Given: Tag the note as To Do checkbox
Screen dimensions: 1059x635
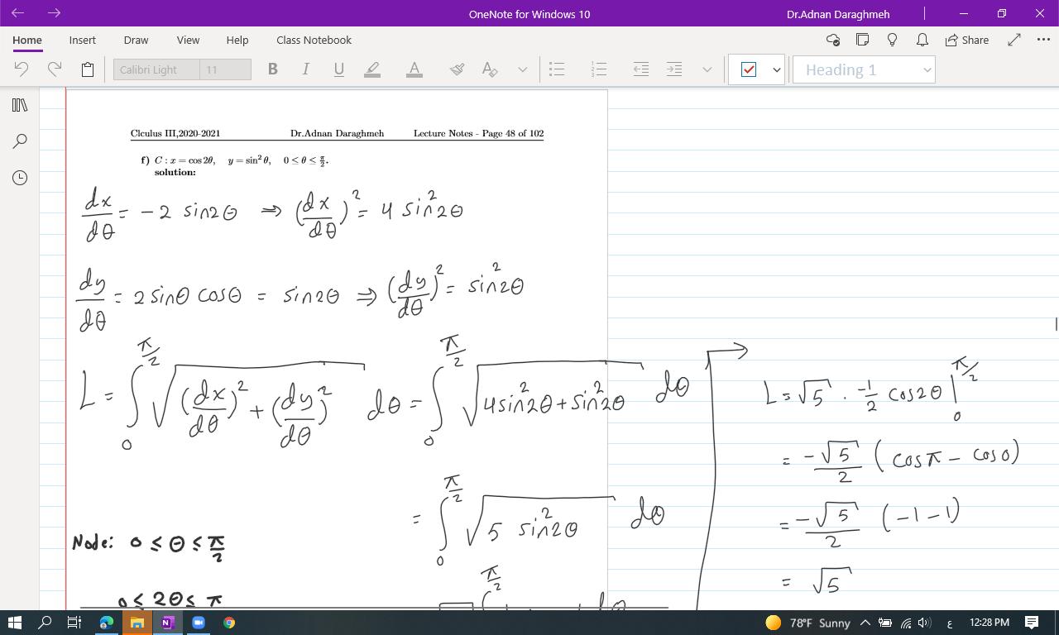Looking at the screenshot, I should tap(749, 70).
